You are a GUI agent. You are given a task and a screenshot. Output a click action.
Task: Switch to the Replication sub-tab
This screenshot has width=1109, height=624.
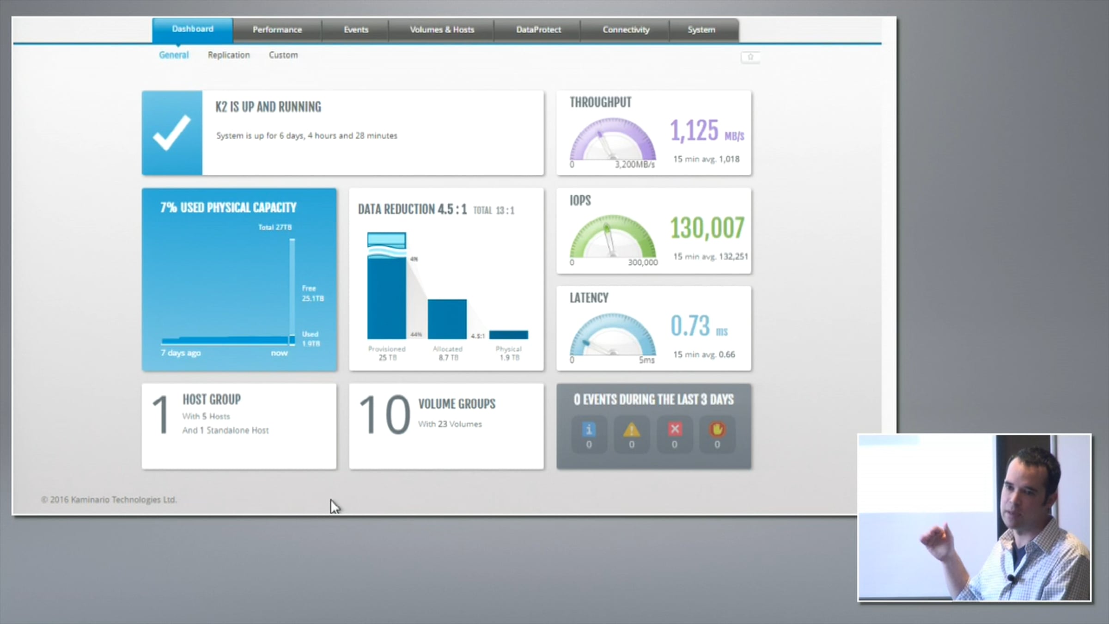[229, 55]
